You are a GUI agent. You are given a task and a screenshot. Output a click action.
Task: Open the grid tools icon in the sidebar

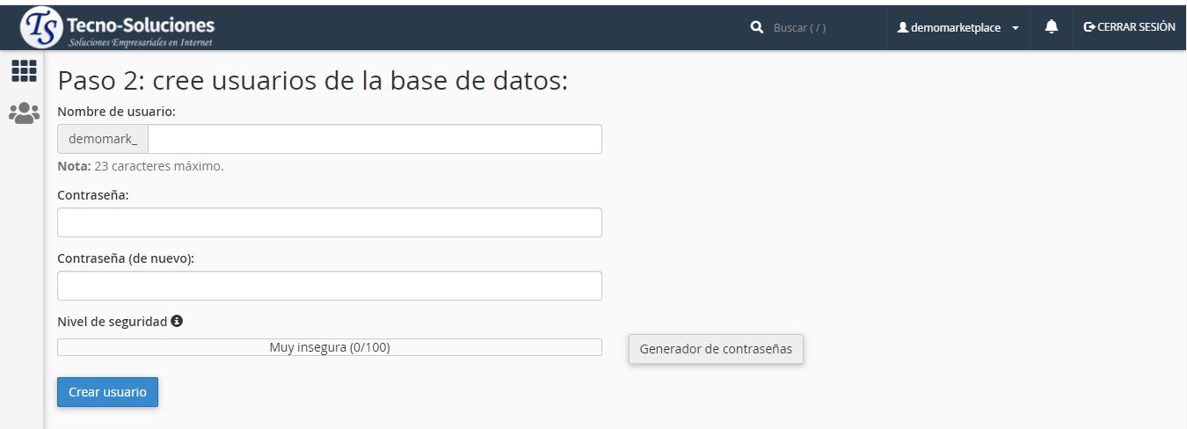click(x=24, y=70)
